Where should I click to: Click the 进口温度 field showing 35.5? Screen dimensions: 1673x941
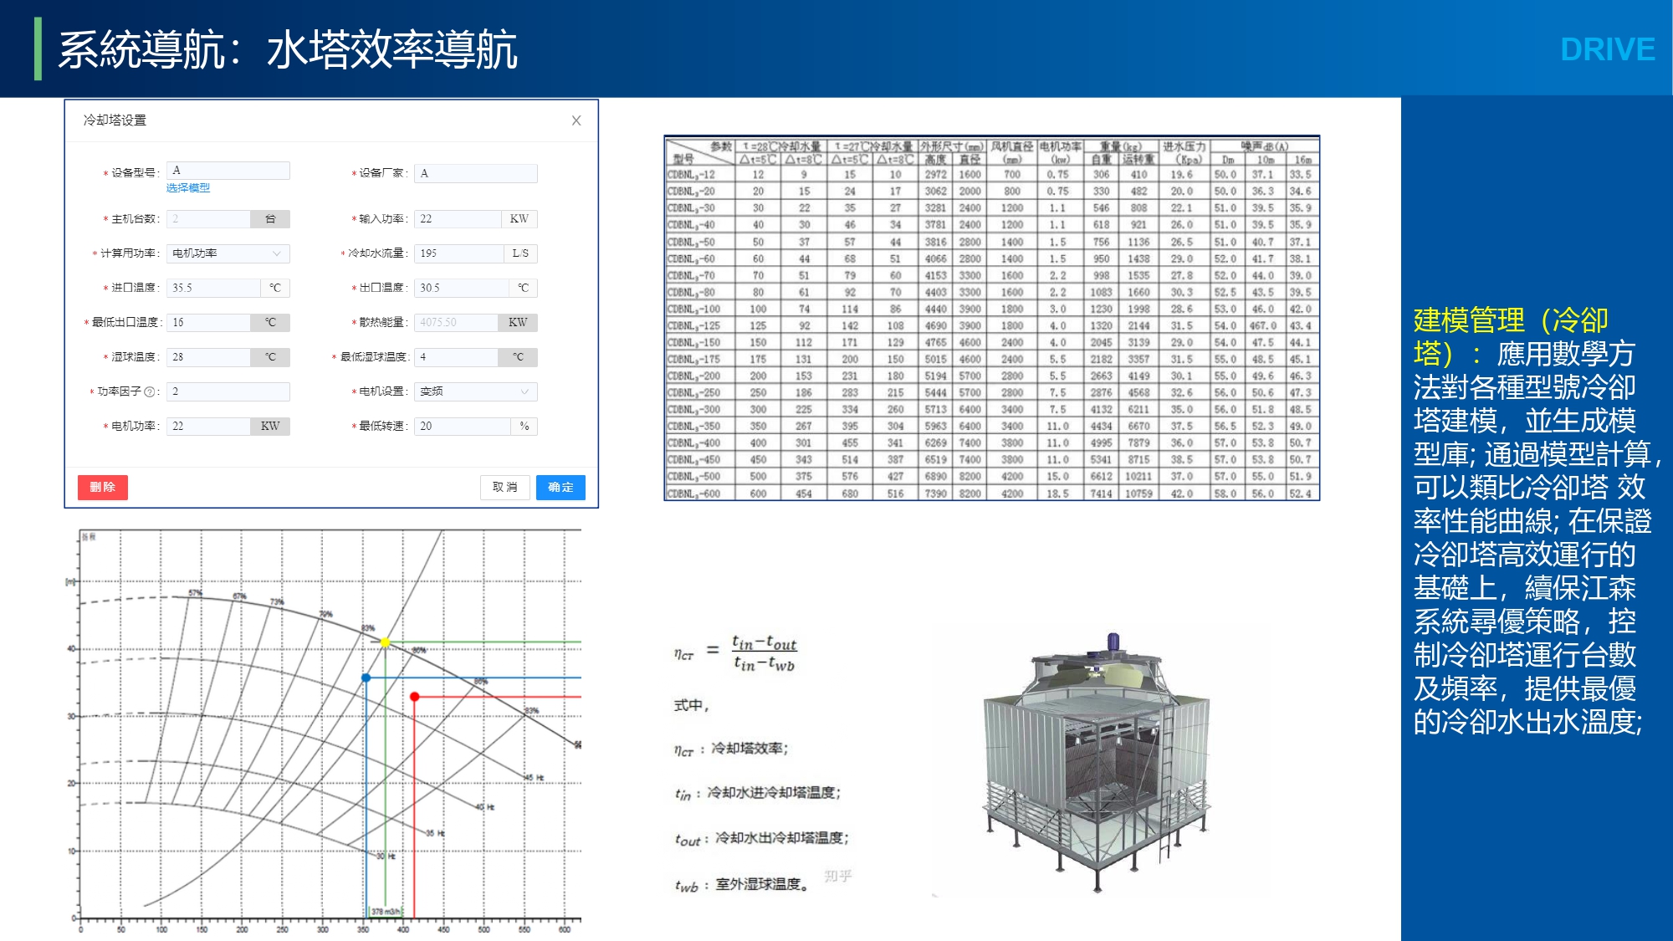pos(213,288)
